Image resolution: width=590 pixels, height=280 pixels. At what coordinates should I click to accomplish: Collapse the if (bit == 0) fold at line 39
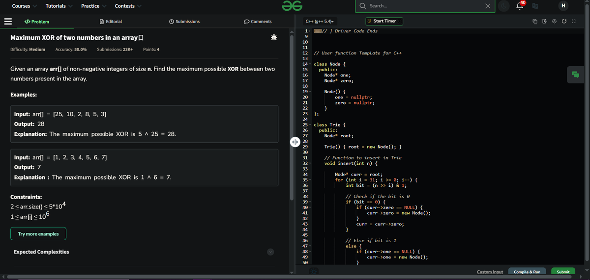[x=311, y=202]
